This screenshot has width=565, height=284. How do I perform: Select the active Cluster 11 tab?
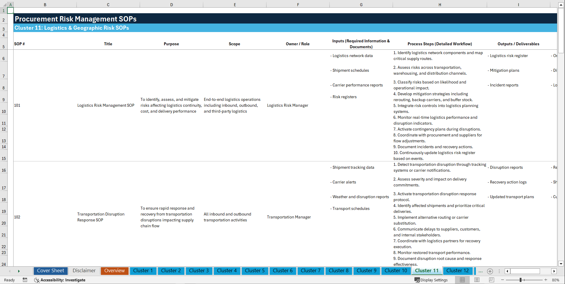click(x=427, y=271)
